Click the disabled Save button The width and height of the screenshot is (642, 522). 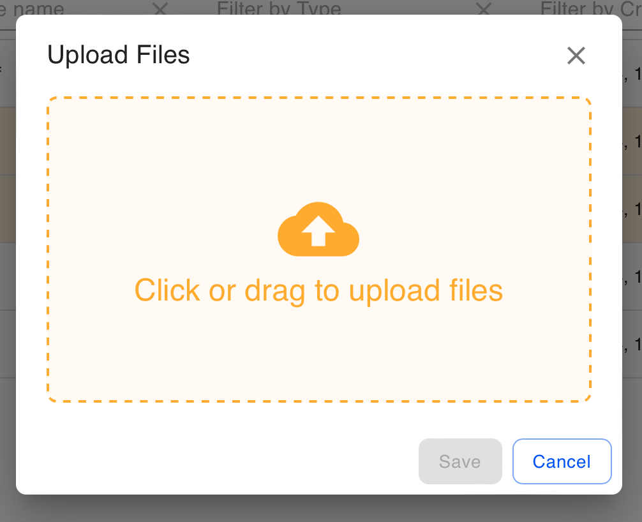460,461
